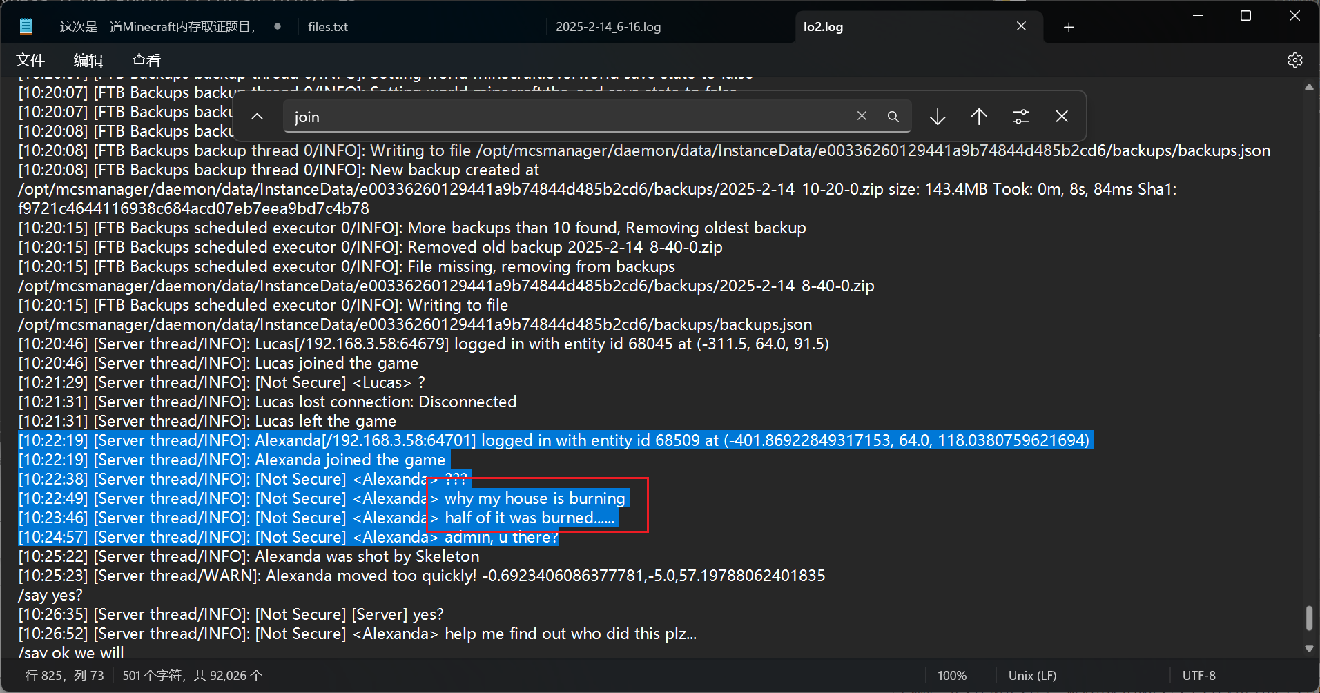
Task: Click 'Removed old backup 2025-2-14 8-40-0.zip' line
Action: (370, 247)
